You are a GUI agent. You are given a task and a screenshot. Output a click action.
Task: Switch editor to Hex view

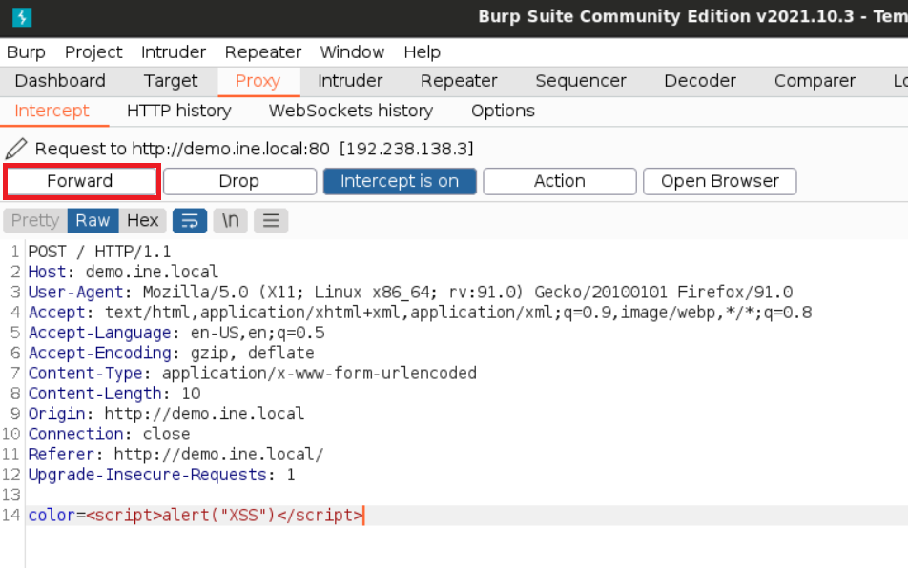pos(142,220)
